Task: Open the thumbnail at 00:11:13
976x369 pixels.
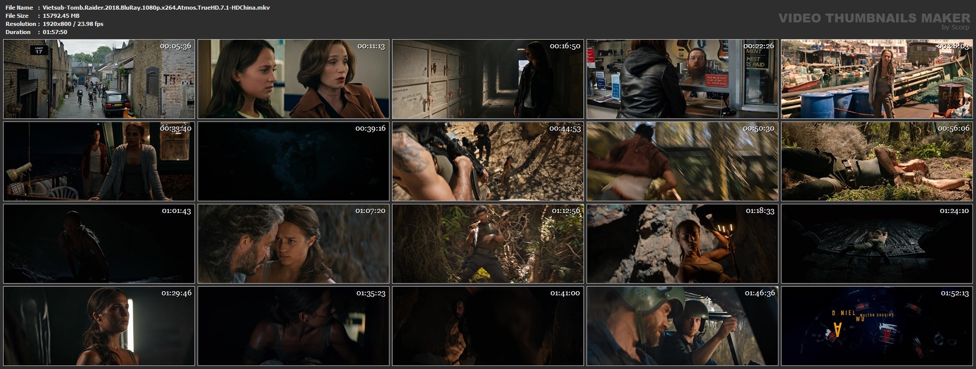Action: pyautogui.click(x=293, y=79)
